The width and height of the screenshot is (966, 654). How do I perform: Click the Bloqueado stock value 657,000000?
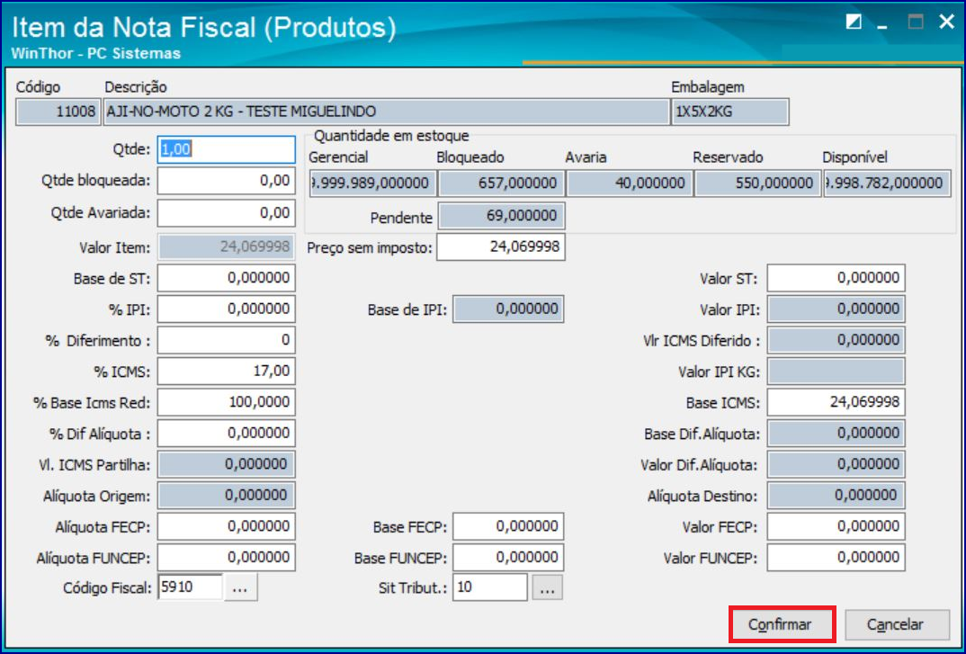501,184
